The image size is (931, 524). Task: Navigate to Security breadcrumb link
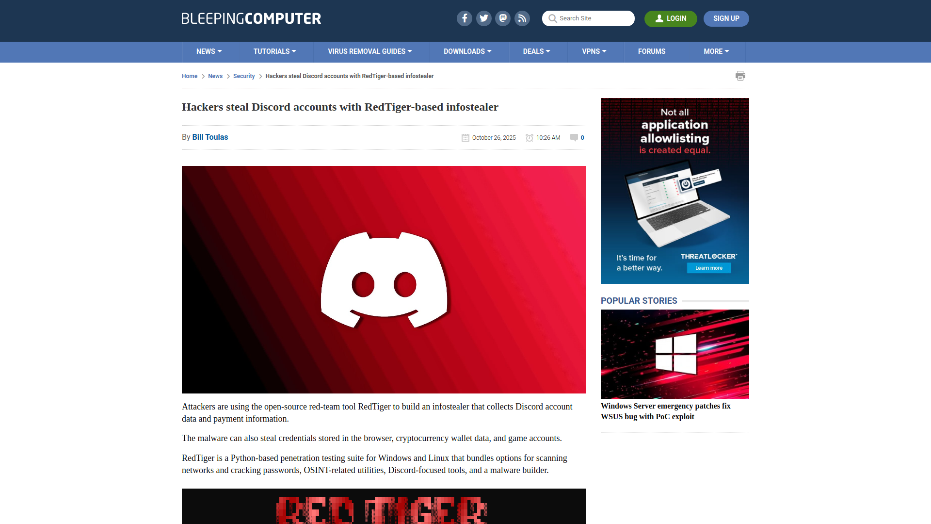pyautogui.click(x=244, y=76)
